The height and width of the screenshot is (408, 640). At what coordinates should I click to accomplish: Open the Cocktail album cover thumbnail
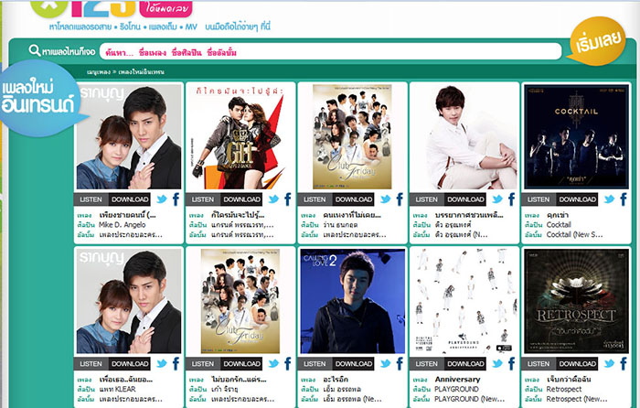coord(576,137)
